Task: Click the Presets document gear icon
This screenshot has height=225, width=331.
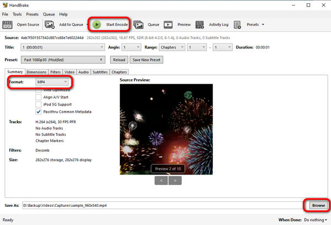Action: pyautogui.click(x=237, y=25)
